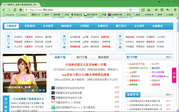Open the wow星辰七煌25人H模式 headline link
Viewport: 179px width, 112px height.
pos(86,75)
